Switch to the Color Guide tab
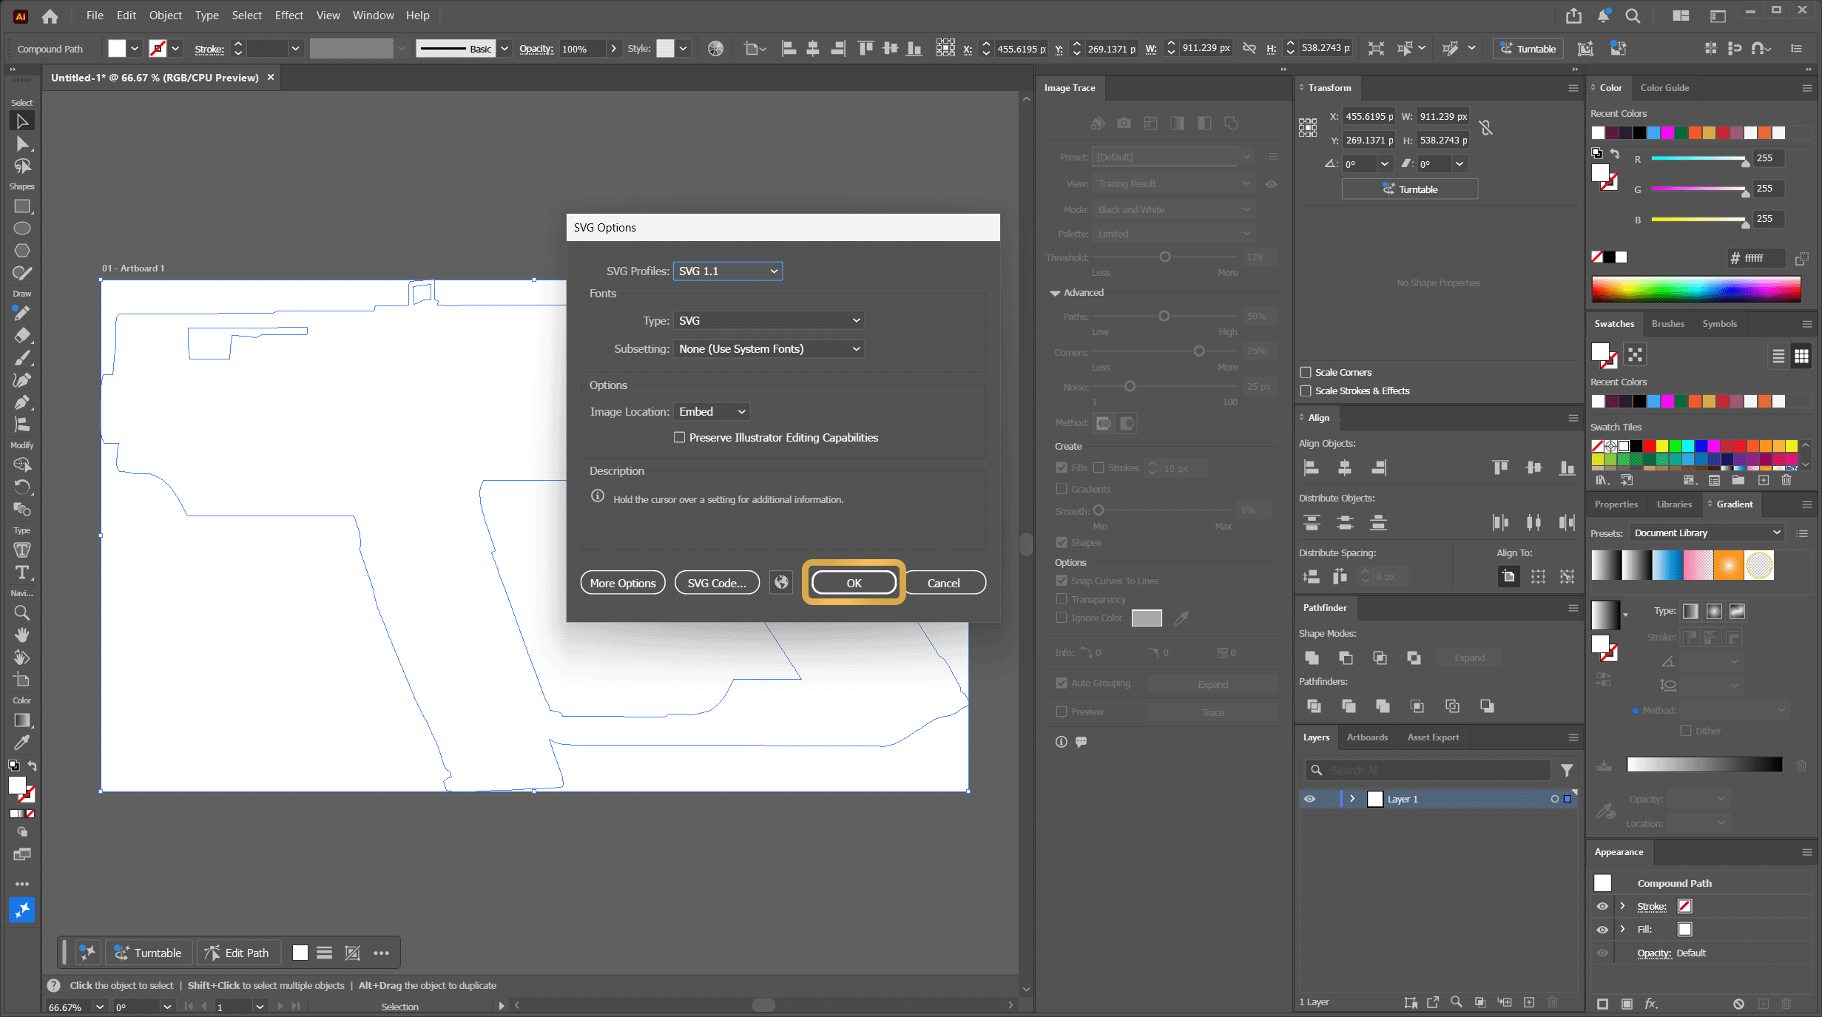 (x=1664, y=87)
